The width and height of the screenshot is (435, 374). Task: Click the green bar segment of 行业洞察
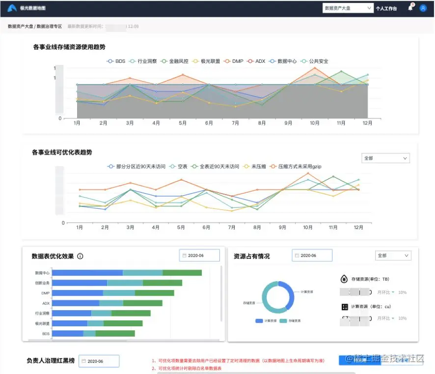click(131, 313)
